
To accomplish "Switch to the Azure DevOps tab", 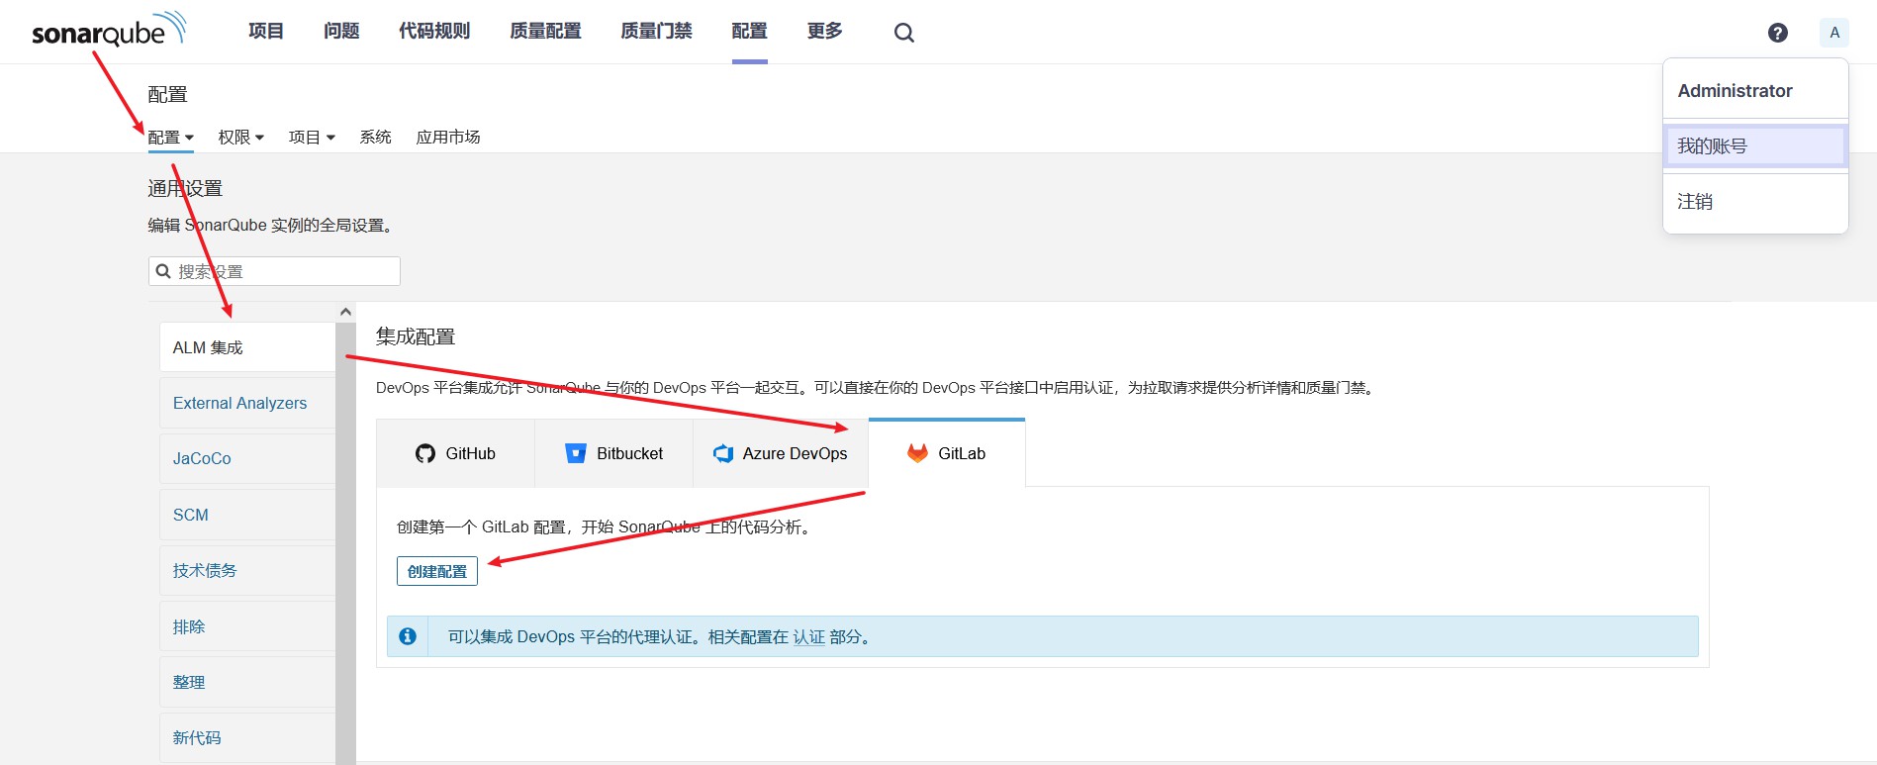I will point(781,453).
